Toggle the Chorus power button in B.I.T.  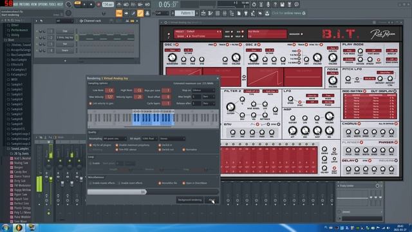[x=359, y=124]
